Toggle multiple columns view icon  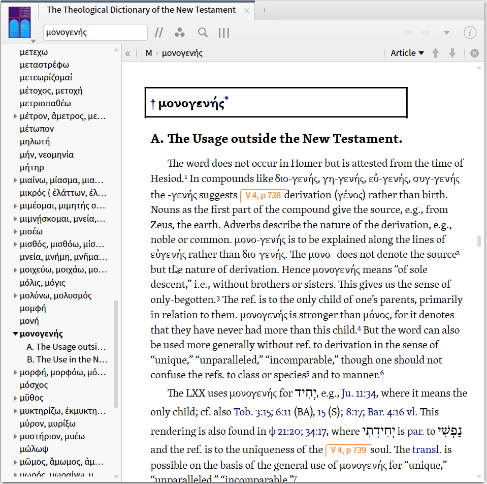[224, 33]
